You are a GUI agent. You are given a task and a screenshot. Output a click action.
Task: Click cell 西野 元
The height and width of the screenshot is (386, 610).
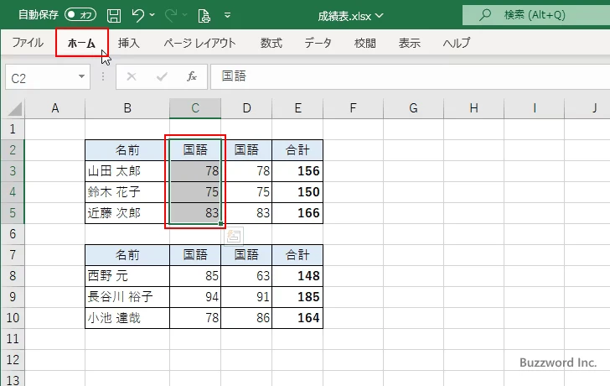click(x=127, y=276)
